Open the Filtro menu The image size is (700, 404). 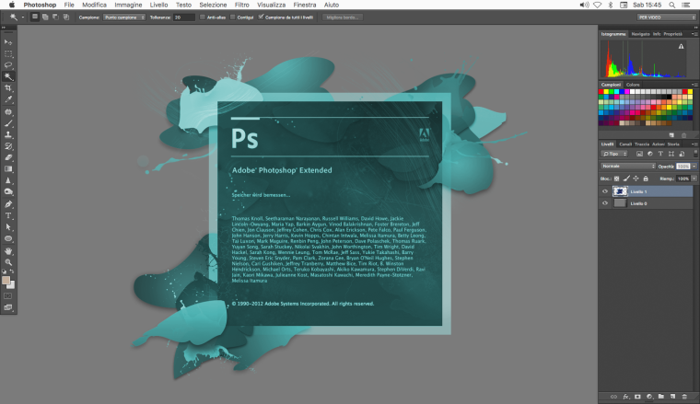coord(242,5)
